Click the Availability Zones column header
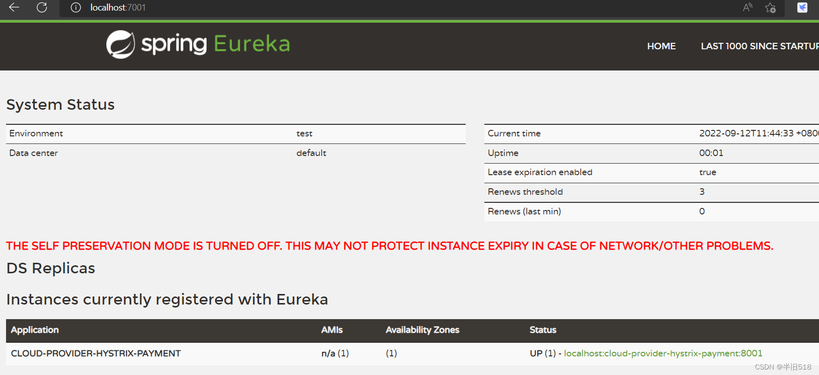This screenshot has width=819, height=375. (x=422, y=330)
